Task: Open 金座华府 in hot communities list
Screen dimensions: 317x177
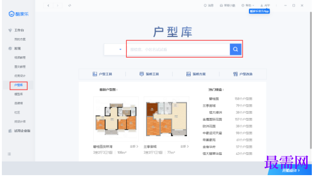Action: pos(209,147)
